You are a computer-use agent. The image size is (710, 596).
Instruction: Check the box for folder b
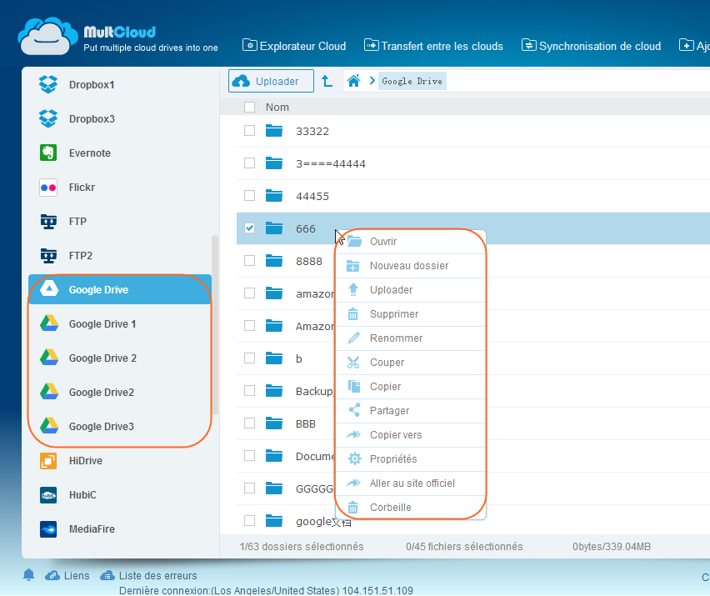coord(249,358)
